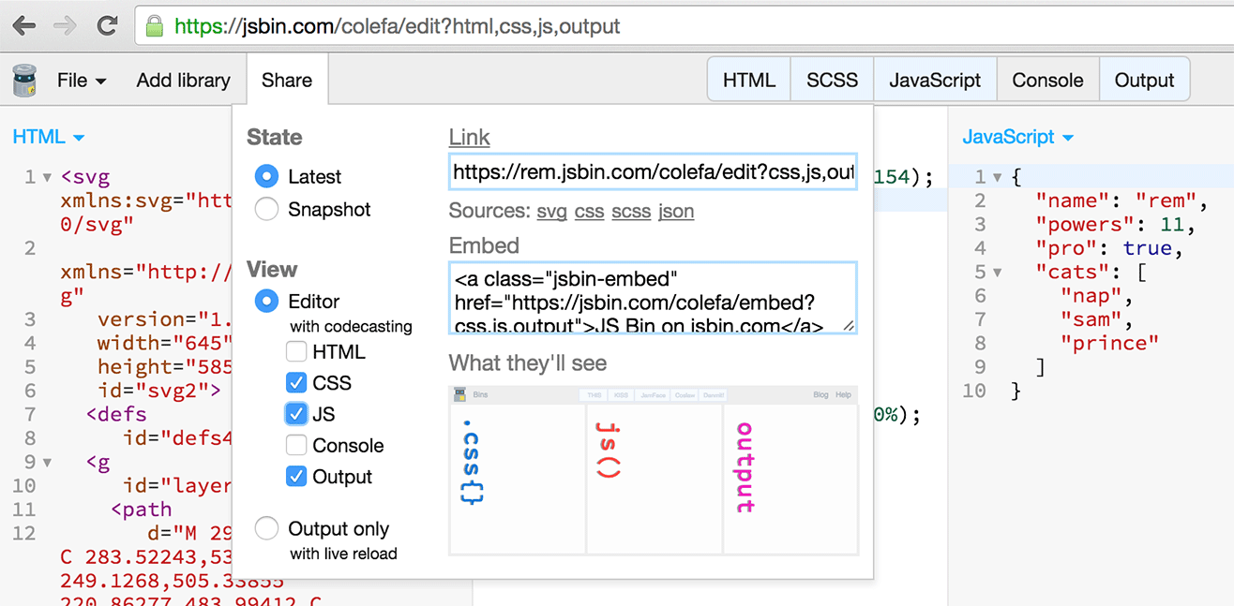Select the Snapshot state radio button
This screenshot has width=1234, height=606.
click(x=266, y=209)
